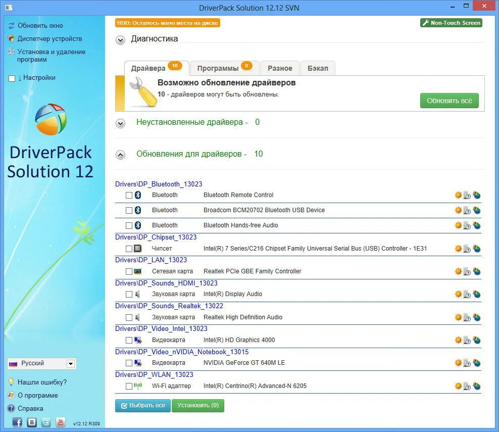Click sun icon in Intel Centrino Wi-Fi row
This screenshot has width=499, height=432.
point(458,386)
